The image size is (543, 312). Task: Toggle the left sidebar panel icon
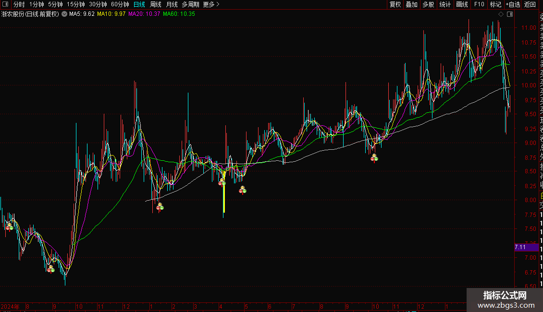click(x=5, y=4)
